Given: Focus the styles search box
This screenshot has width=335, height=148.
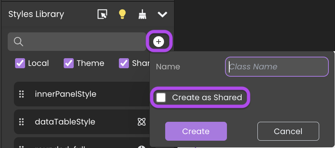Looking at the screenshot, I should point(77,42).
